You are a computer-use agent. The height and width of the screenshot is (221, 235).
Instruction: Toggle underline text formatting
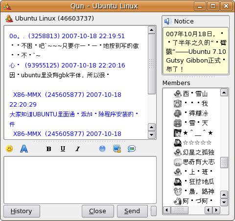coord(63,149)
